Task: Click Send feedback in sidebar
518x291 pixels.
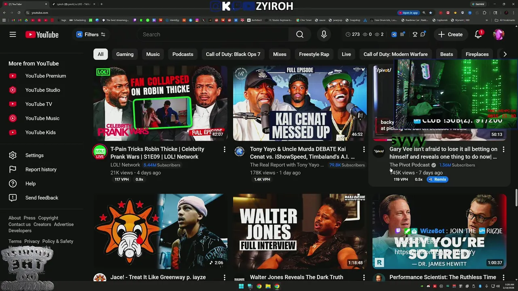Action: pos(41,198)
